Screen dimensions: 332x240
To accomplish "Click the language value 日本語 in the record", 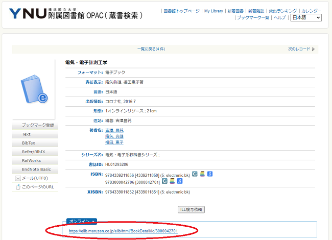I will [111, 92].
